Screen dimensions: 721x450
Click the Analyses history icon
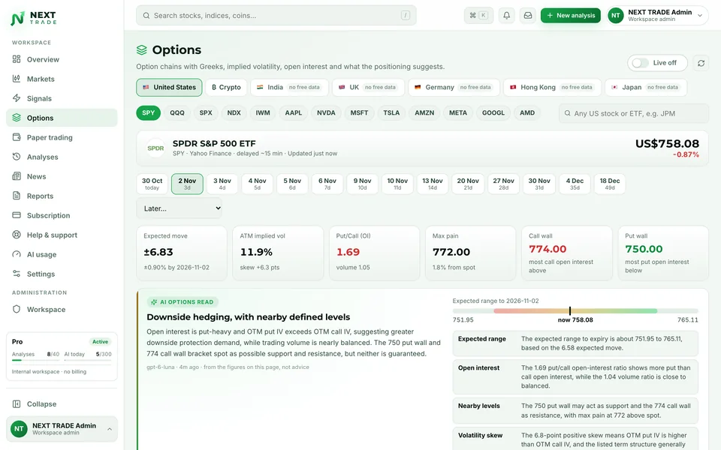tap(17, 157)
